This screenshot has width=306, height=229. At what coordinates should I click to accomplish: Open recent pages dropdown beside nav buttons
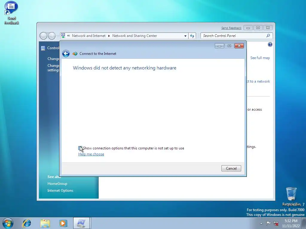(x=58, y=36)
